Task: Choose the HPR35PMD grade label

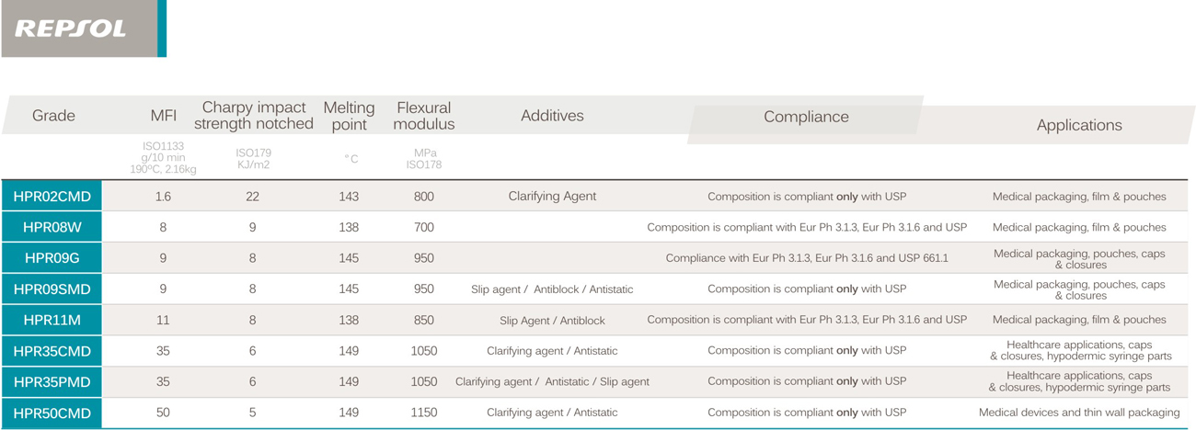Action: point(52,382)
